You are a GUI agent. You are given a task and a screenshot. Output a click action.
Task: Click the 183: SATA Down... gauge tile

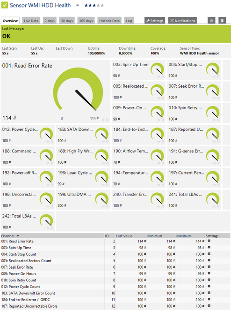pos(83,135)
